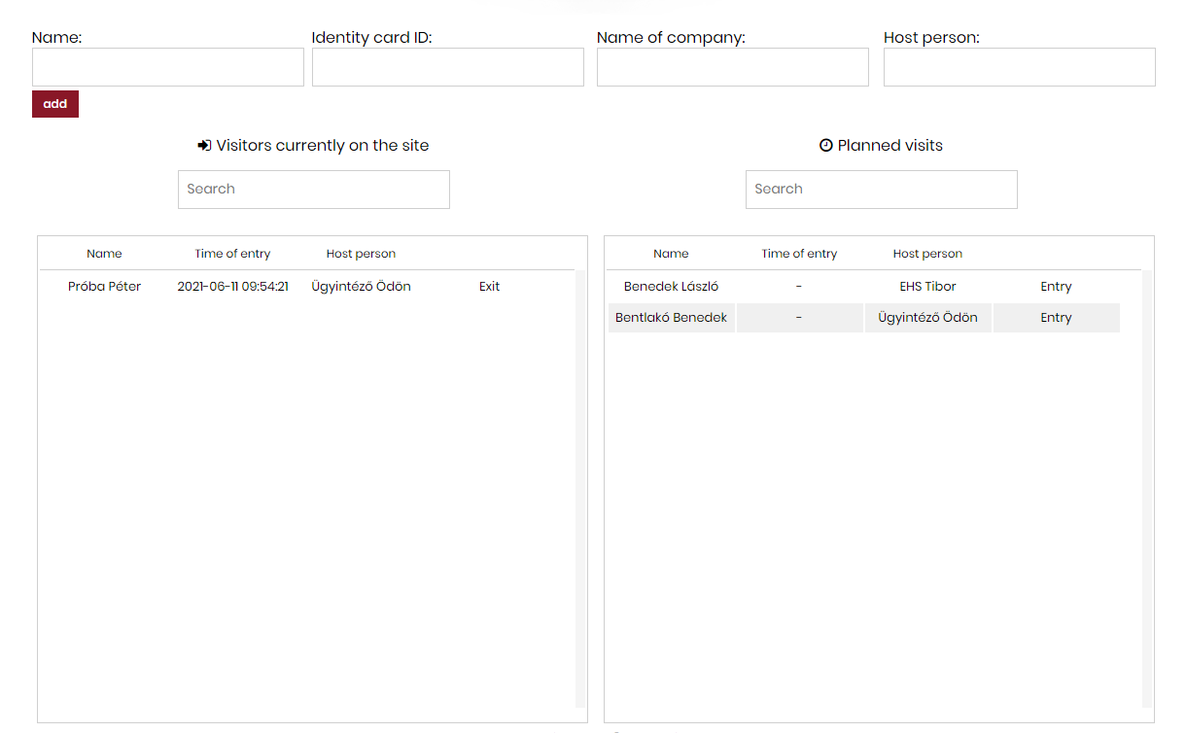Register Entry for Bentlakó Benedek
Screen dimensions: 1186x733
(1056, 318)
